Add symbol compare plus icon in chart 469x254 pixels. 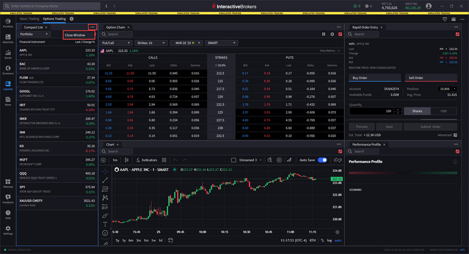coord(103,160)
